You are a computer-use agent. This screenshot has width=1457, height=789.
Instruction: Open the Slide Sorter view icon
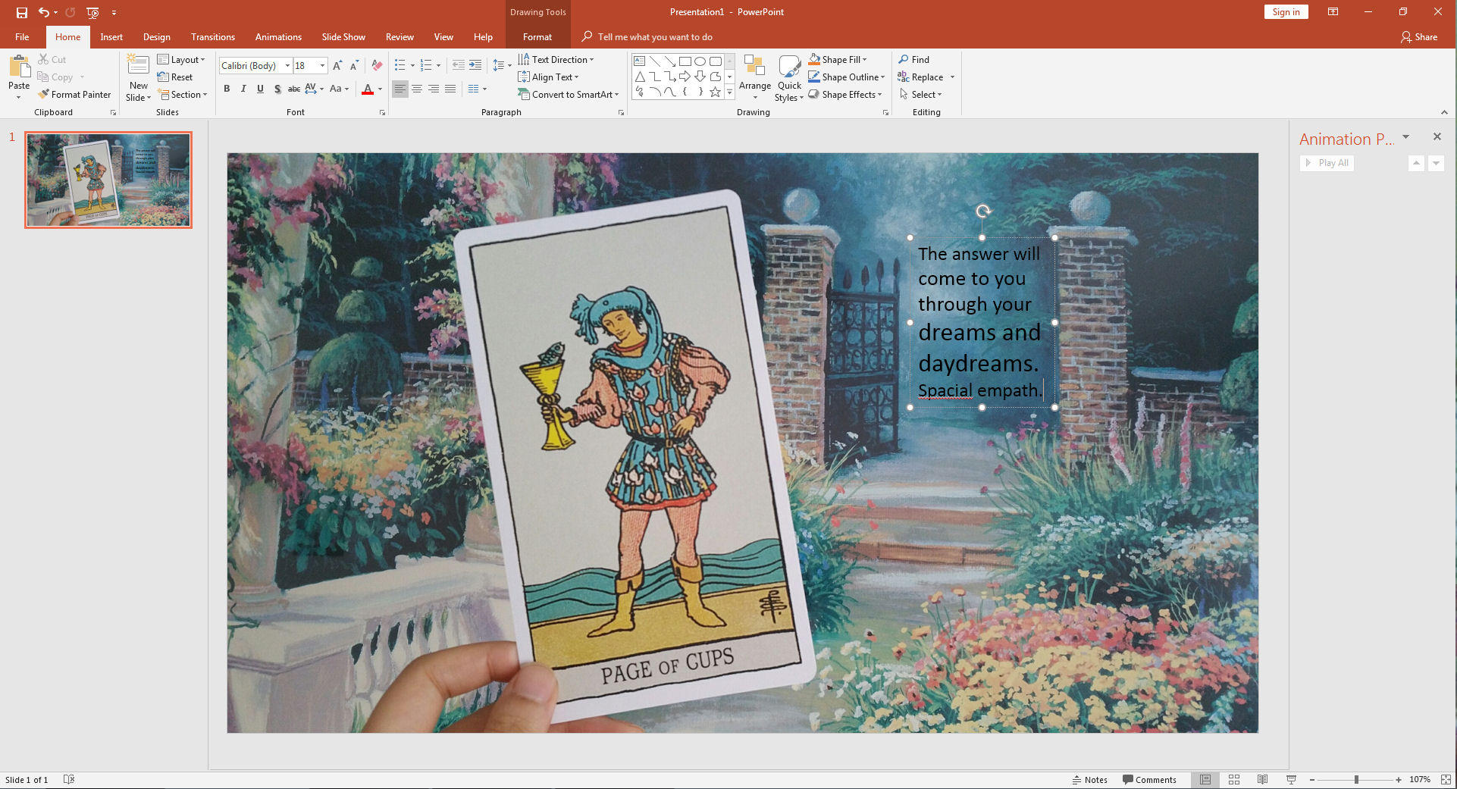coord(1234,779)
